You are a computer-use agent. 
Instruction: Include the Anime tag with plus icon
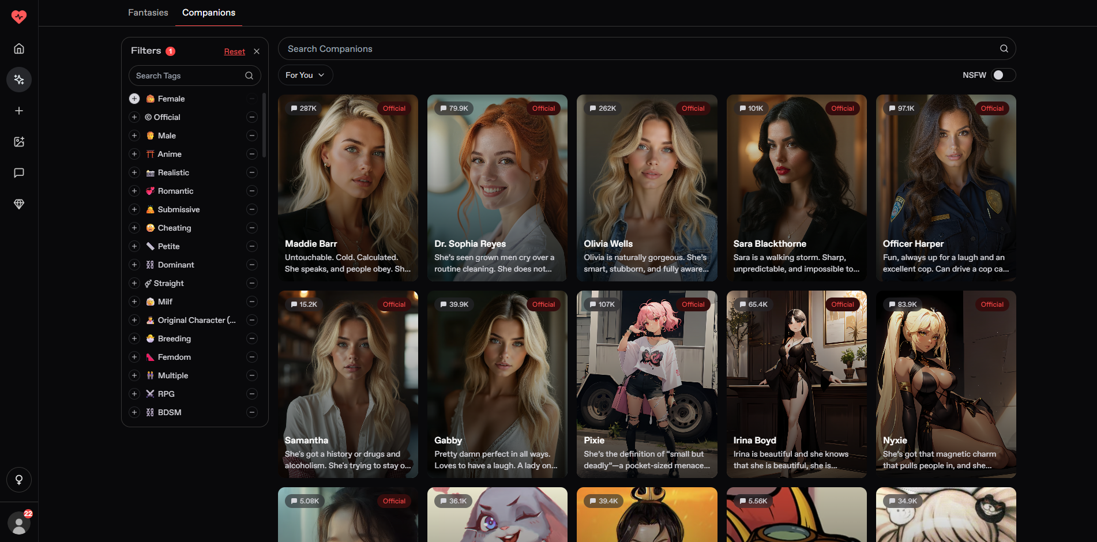134,154
